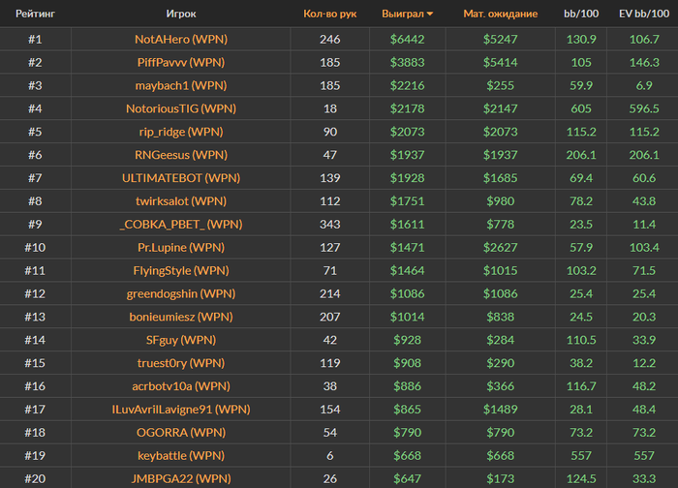Click the sort arrow beside Выиграл

[x=430, y=15]
